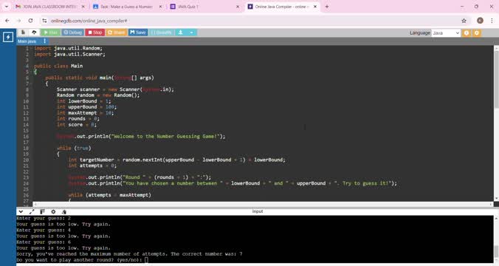Expand console to fullscreen with arrows icon
Image resolution: width=499 pixels, height=266 pixels.
[x=32, y=211]
